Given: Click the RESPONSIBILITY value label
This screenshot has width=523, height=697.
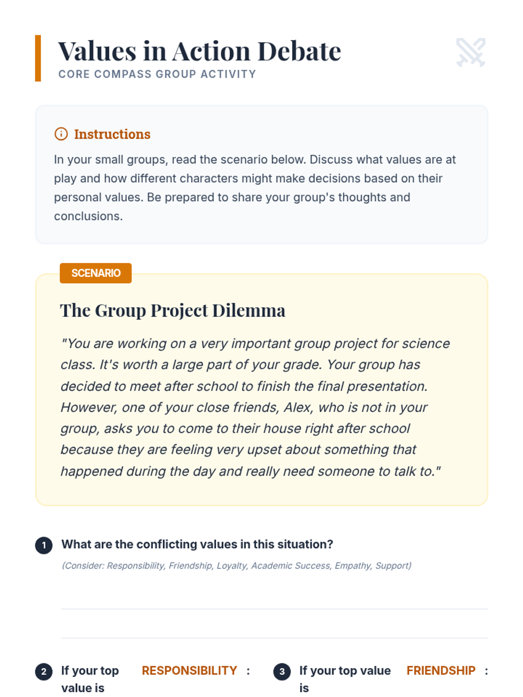Looking at the screenshot, I should click(189, 670).
